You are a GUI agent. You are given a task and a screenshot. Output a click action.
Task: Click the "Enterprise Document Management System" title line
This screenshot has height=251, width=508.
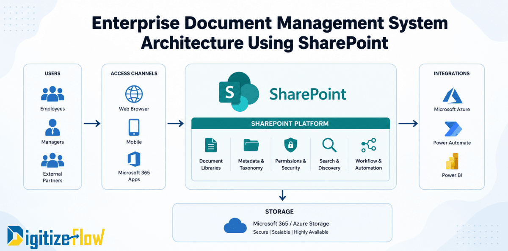(270, 24)
